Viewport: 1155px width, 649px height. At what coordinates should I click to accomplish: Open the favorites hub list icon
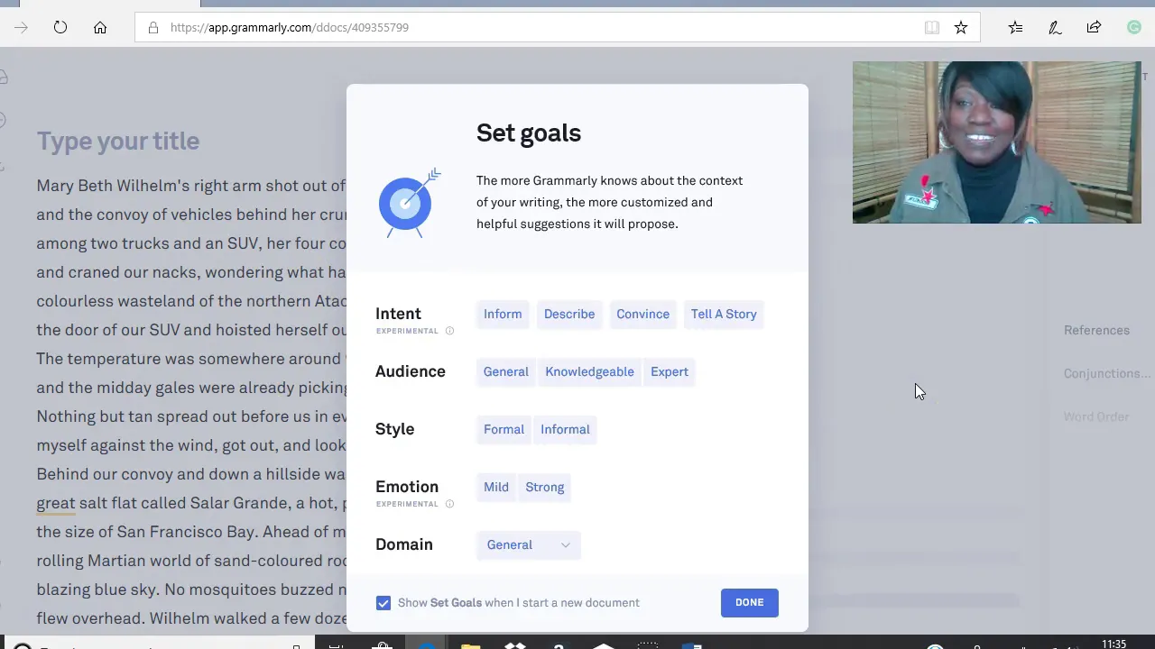point(1016,27)
